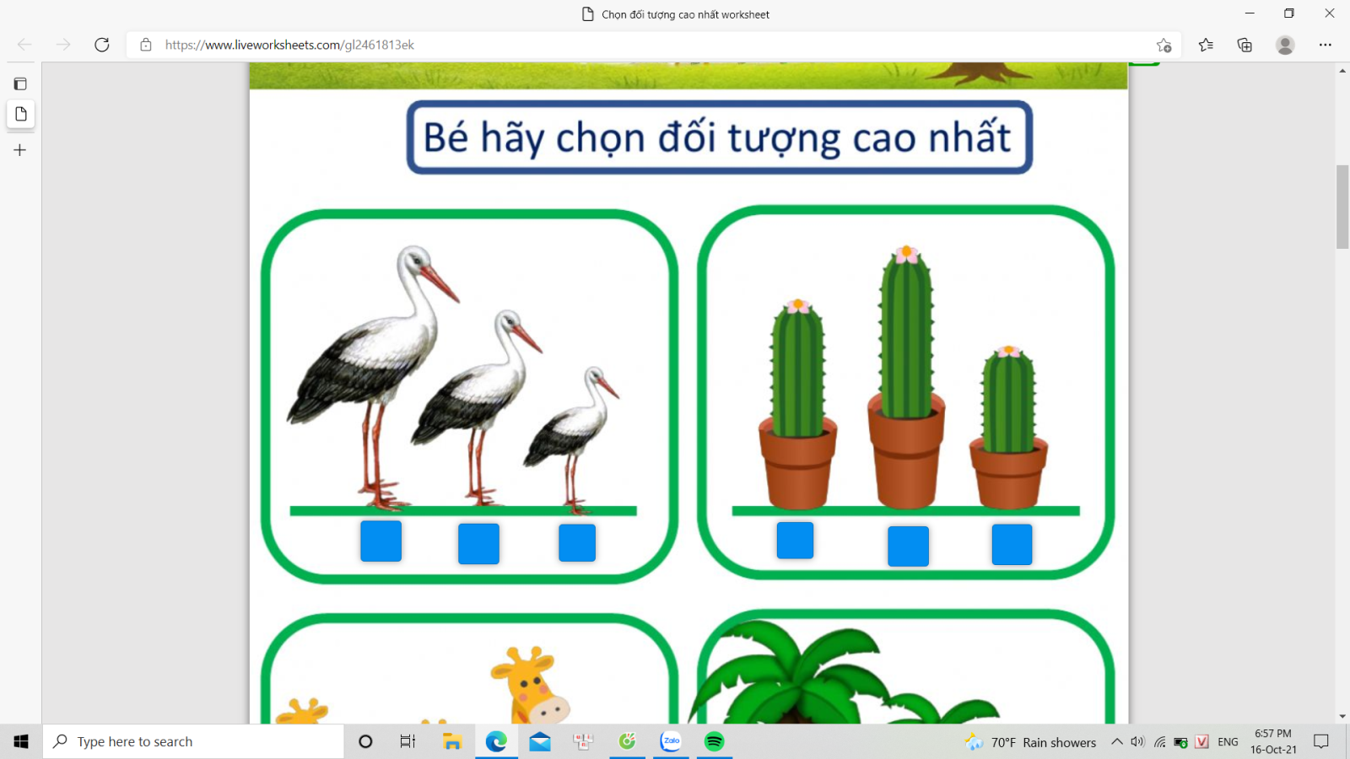Open the user profile icon

pos(1285,45)
